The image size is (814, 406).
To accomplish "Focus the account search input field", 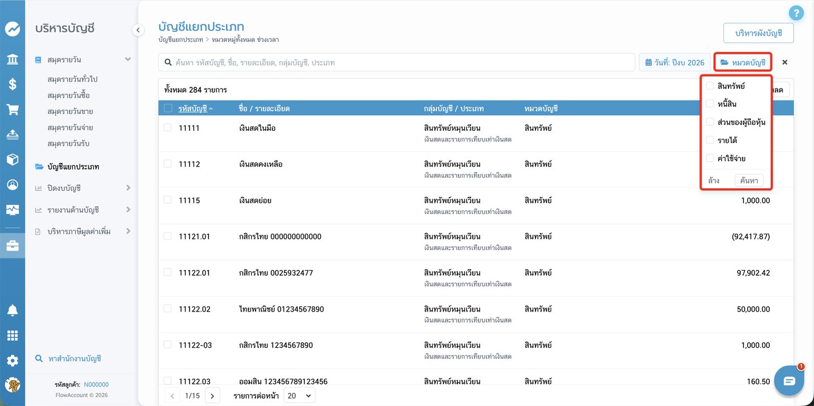I will point(397,62).
